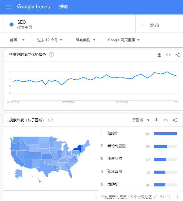Click the 48 score bar for 堪萨斯
This screenshot has width=183, height=201.
[x=165, y=185]
